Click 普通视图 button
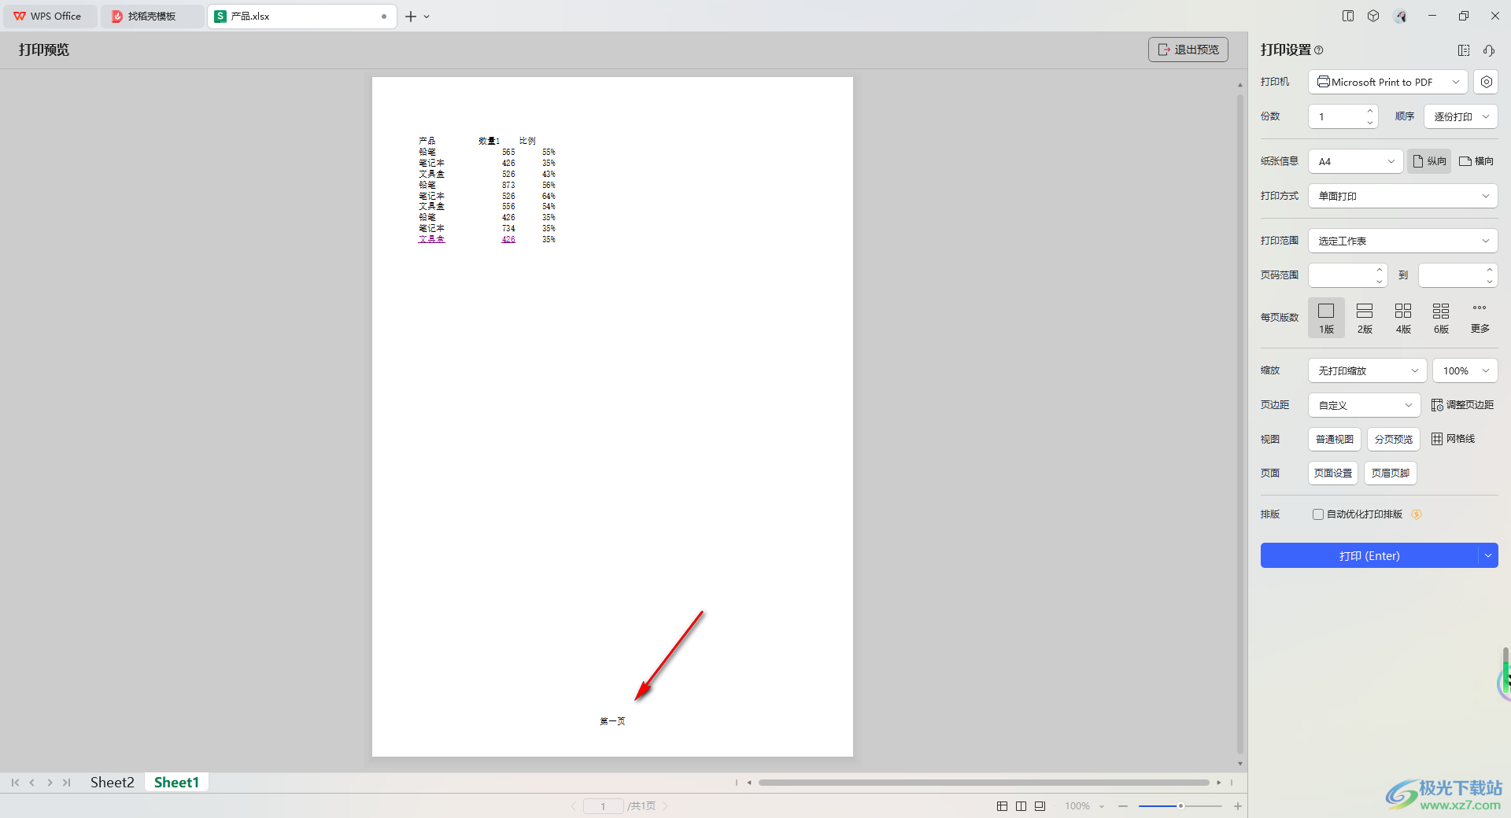Viewport: 1511px width, 818px height. pos(1334,439)
